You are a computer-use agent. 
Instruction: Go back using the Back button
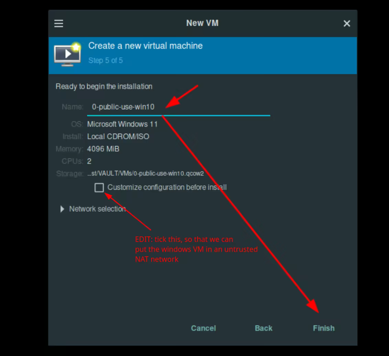pyautogui.click(x=264, y=328)
